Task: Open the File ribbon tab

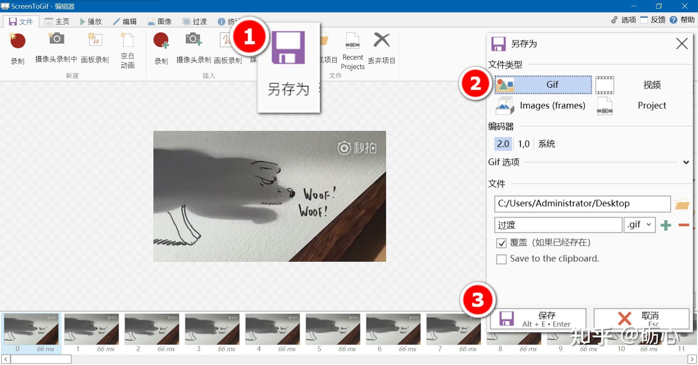Action: pyautogui.click(x=21, y=21)
